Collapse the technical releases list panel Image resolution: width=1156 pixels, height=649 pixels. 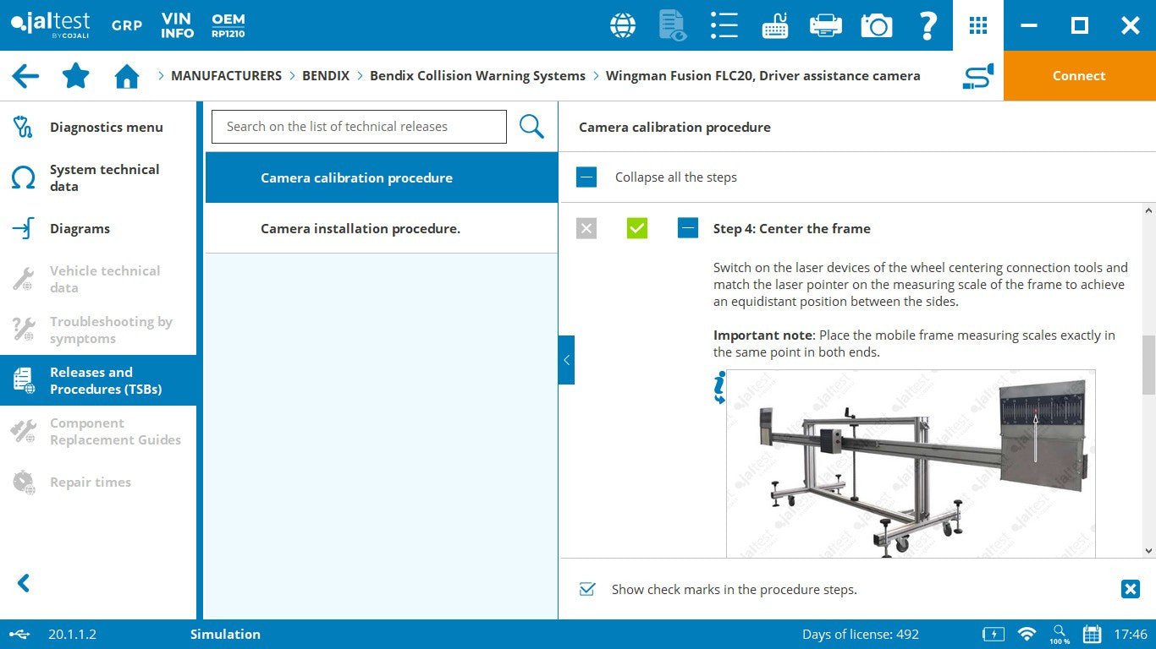click(566, 360)
